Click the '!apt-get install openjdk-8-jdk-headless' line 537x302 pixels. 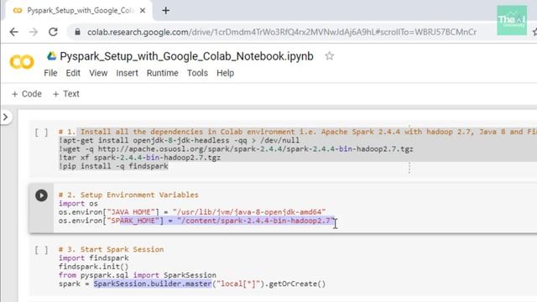click(x=179, y=140)
